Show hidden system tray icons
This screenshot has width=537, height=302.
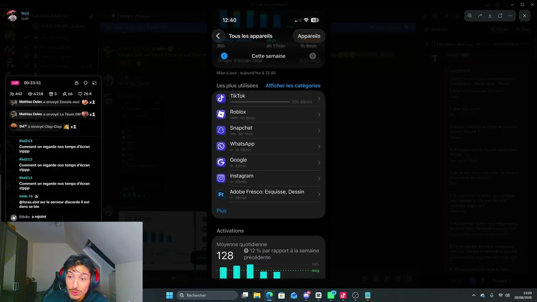474,295
